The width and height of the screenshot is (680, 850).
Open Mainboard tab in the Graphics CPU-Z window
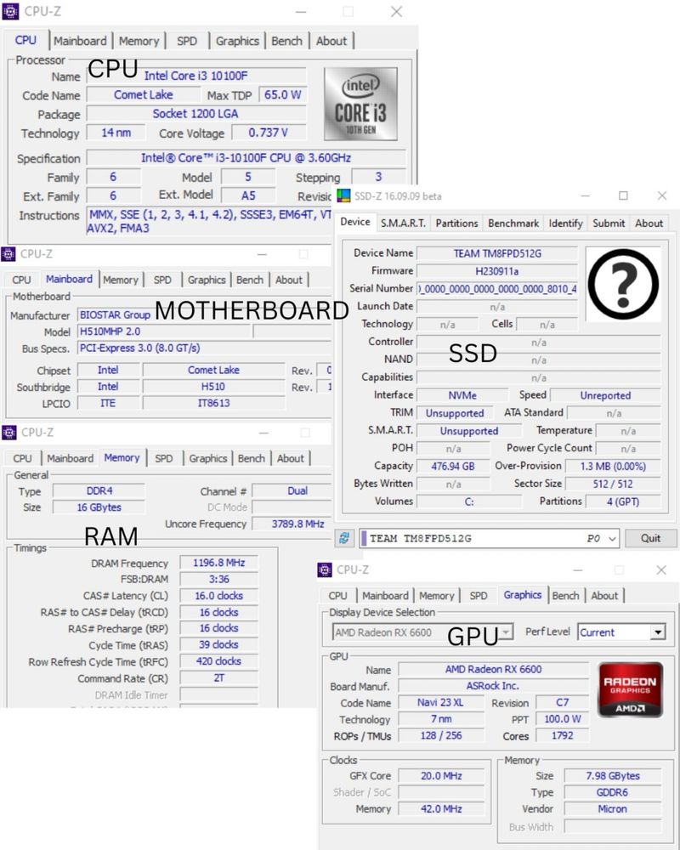pyautogui.click(x=386, y=595)
